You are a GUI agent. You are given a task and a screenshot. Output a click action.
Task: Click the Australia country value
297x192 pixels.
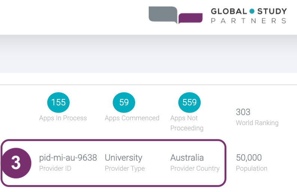tap(187, 158)
